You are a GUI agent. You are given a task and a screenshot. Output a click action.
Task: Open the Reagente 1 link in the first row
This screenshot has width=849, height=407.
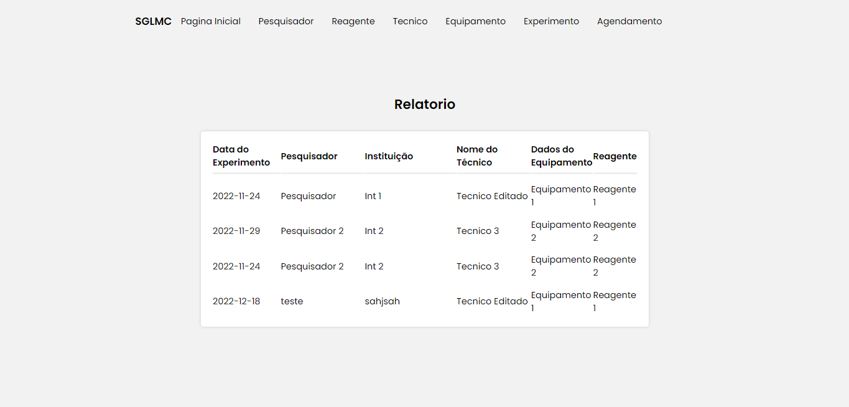pyautogui.click(x=615, y=195)
